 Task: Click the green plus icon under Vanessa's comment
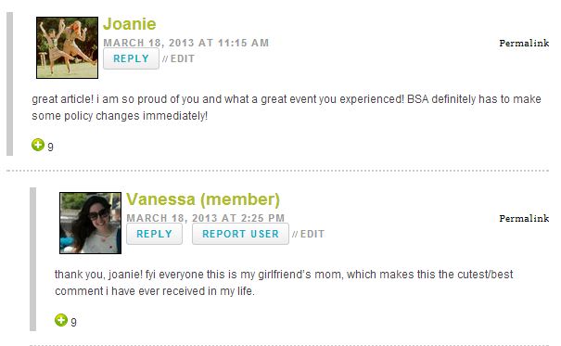click(61, 320)
